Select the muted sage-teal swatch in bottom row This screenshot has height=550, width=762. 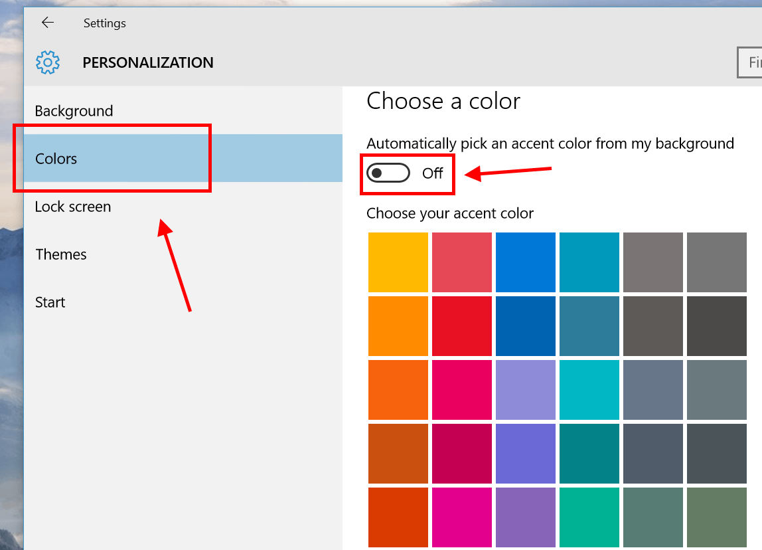click(x=652, y=517)
